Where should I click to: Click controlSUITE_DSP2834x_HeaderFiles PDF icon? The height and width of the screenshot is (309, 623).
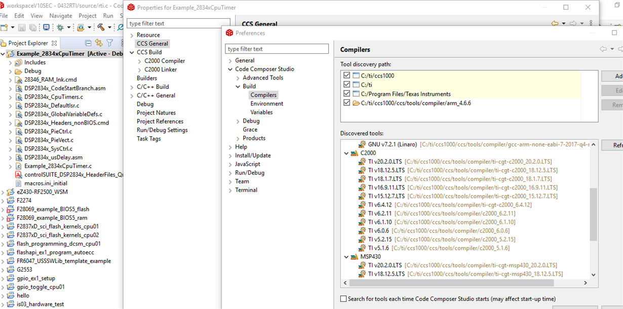pos(19,174)
